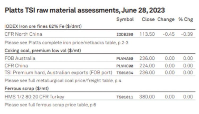Click the CFR North China row label
The height and width of the screenshot is (114, 199).
23,34
